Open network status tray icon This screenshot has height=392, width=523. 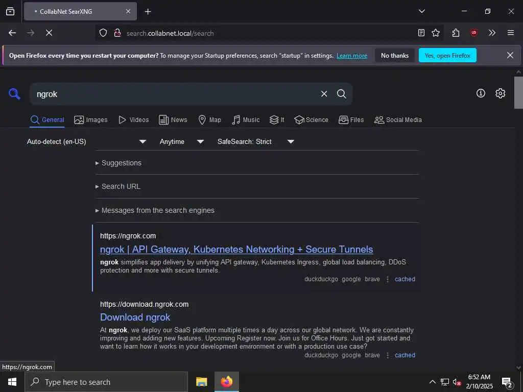[x=445, y=382]
